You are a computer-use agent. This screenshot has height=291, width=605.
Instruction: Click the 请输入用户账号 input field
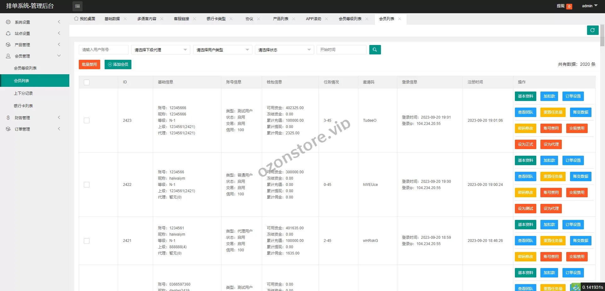tap(103, 50)
